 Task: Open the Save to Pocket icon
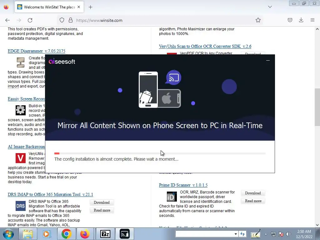(x=290, y=20)
